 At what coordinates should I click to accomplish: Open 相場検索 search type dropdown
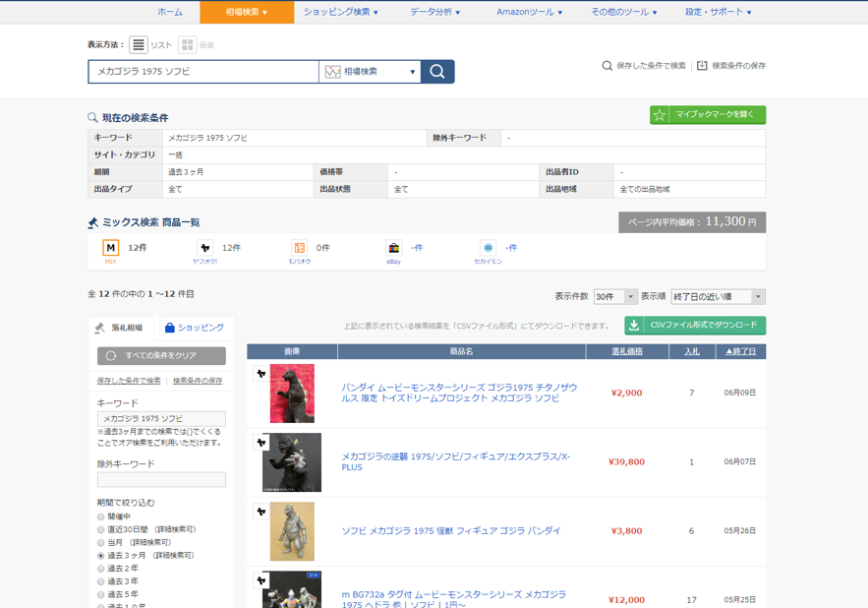(x=370, y=72)
